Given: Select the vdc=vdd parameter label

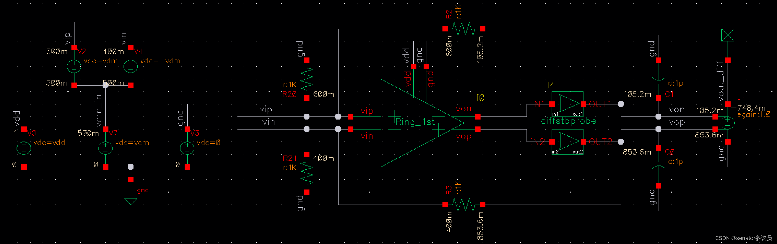Looking at the screenshot, I should (49, 143).
